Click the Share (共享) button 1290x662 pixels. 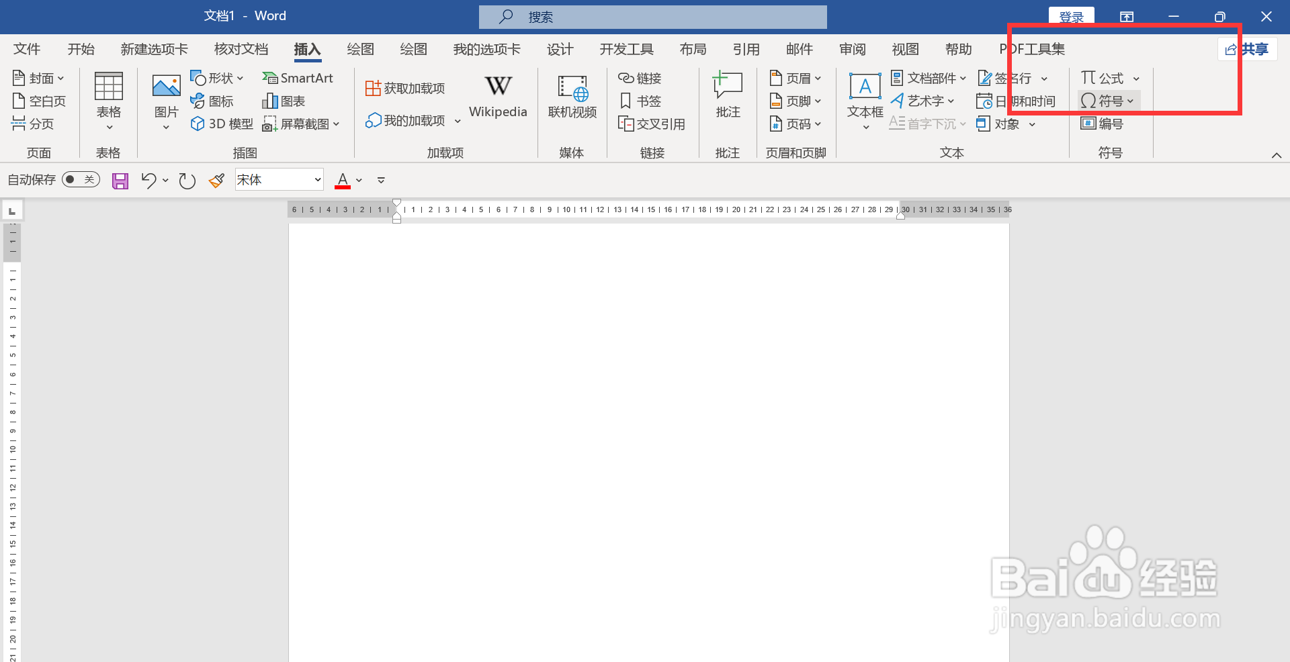[1247, 49]
